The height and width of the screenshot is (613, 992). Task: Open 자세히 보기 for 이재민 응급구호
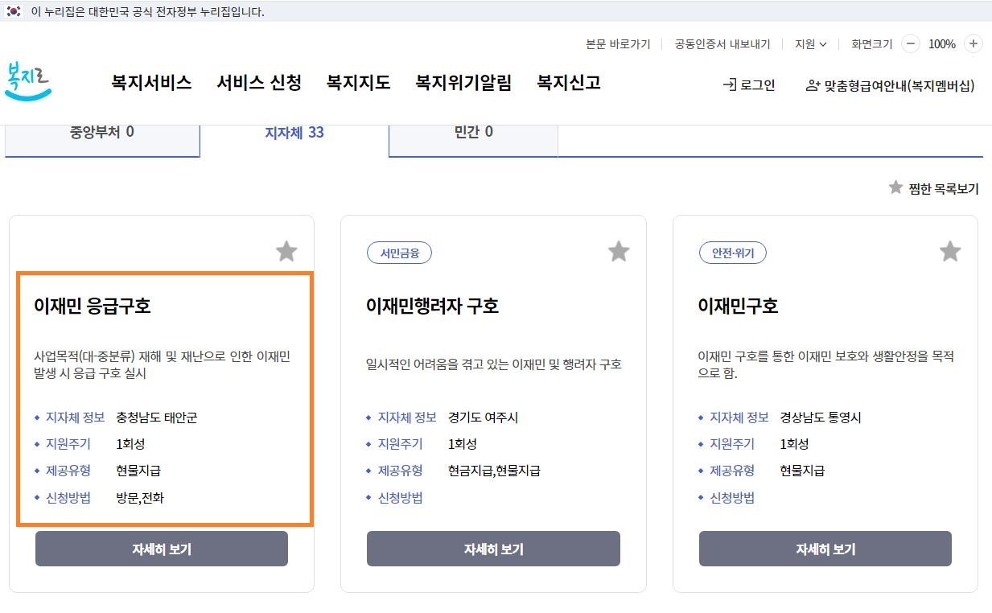161,549
